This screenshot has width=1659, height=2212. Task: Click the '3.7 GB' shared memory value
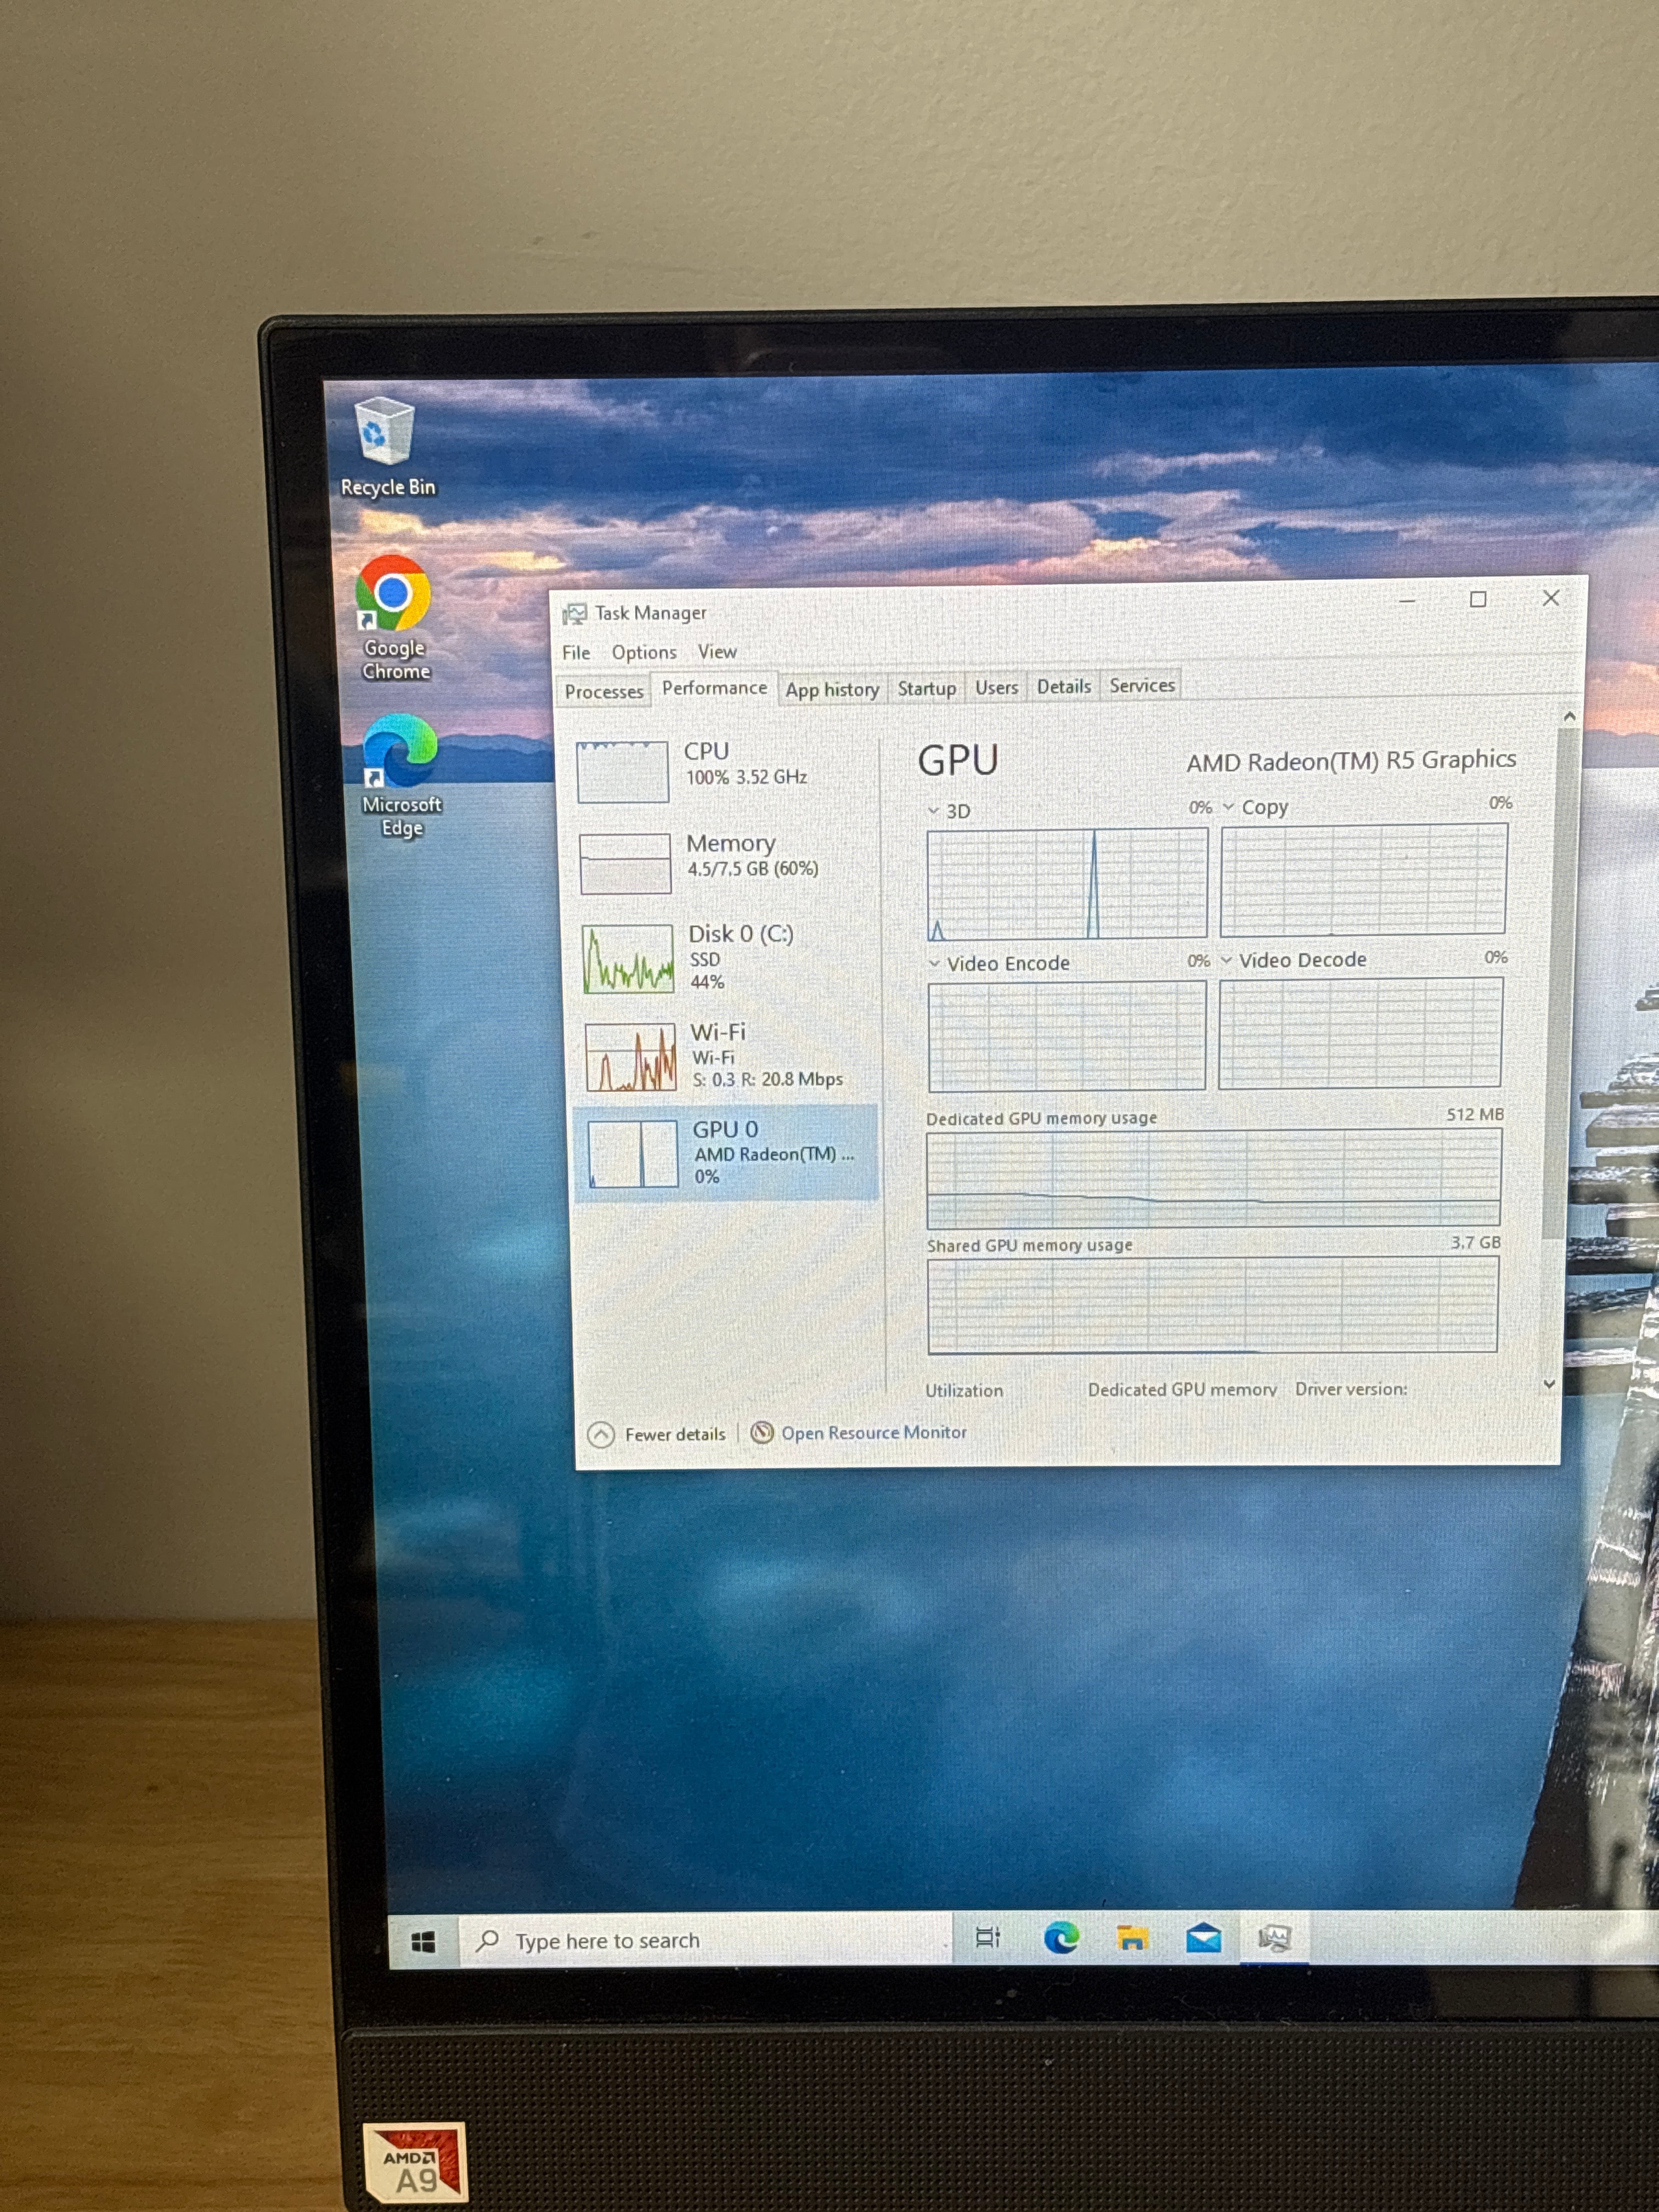point(1476,1242)
